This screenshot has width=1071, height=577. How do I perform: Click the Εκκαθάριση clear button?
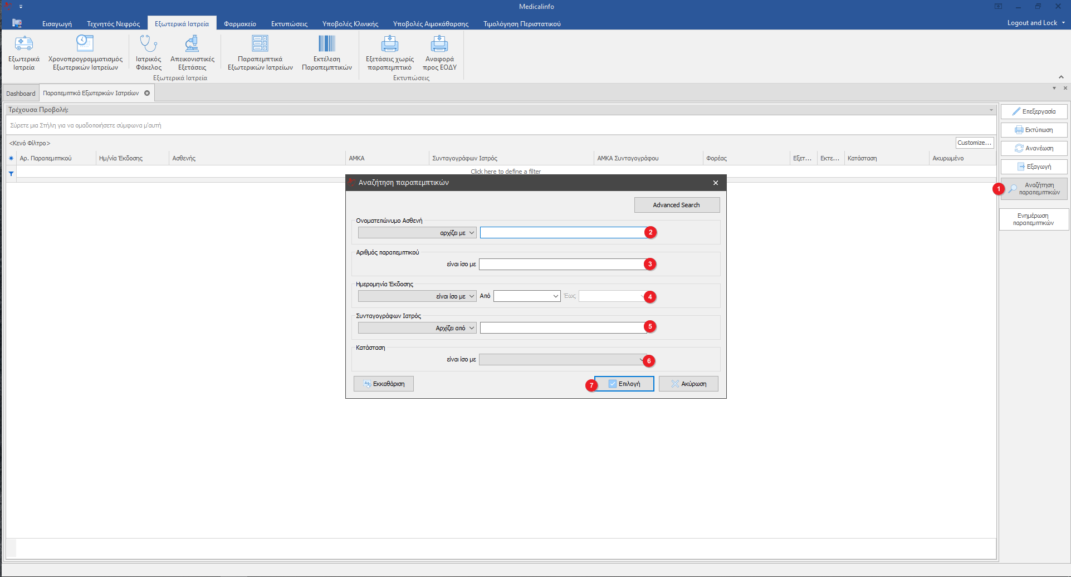pyautogui.click(x=383, y=384)
